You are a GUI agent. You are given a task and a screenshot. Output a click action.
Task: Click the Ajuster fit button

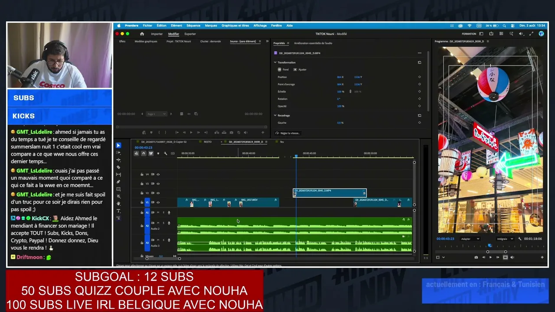[x=300, y=69]
